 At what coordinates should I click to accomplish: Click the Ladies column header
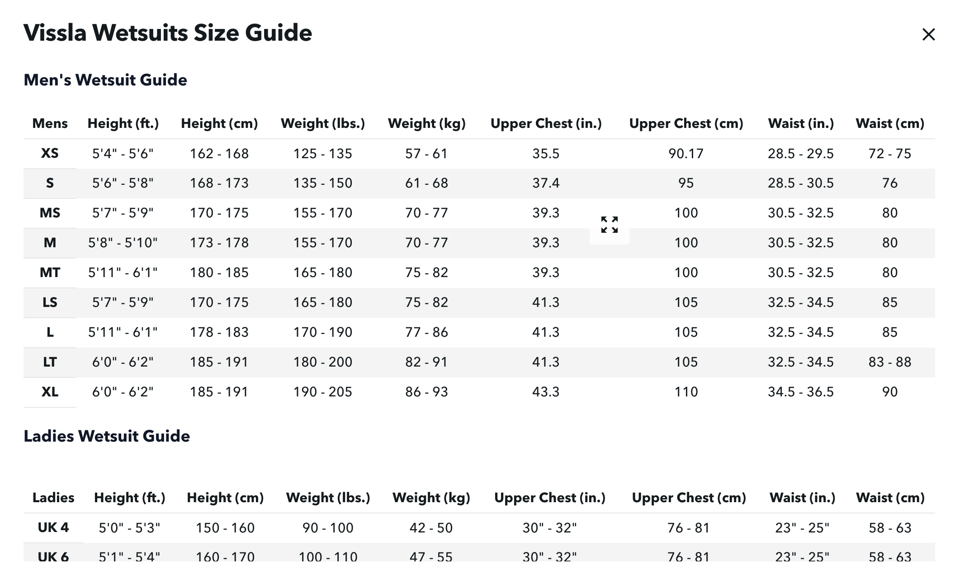(53, 498)
